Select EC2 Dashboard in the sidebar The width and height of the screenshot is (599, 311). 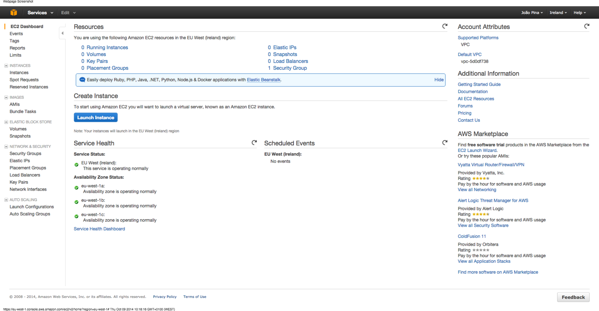(27, 27)
